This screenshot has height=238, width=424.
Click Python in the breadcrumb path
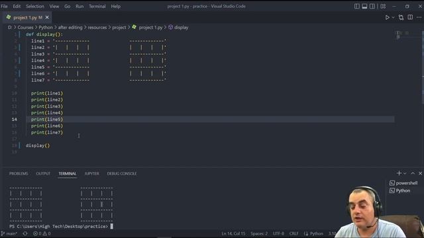[46, 27]
